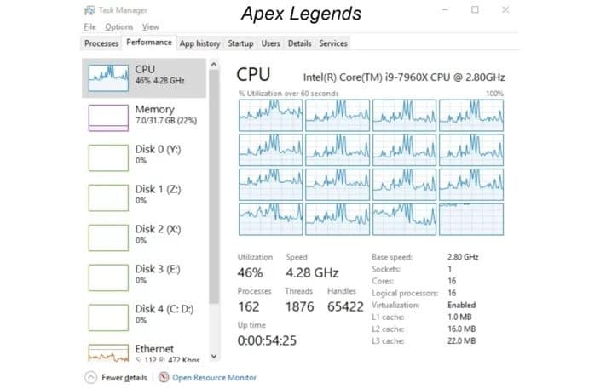Viewport: 606px width, 389px height.
Task: Maximize the Task Manager window
Action: click(x=475, y=9)
